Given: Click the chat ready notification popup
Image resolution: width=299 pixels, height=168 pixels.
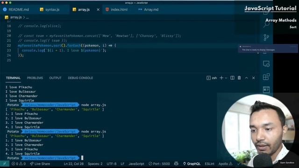Looking at the screenshot, I should pos(268,49).
